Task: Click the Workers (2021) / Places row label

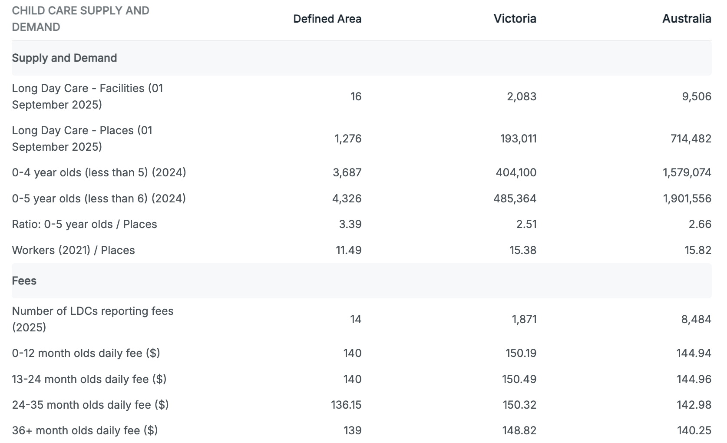Action: tap(73, 250)
